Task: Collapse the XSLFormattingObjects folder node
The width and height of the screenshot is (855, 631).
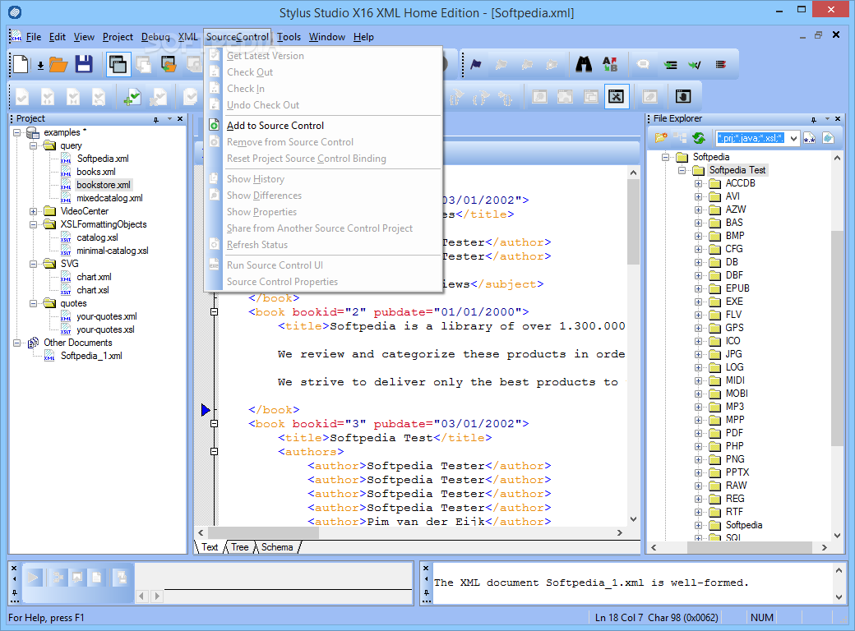Action: pyautogui.click(x=33, y=224)
